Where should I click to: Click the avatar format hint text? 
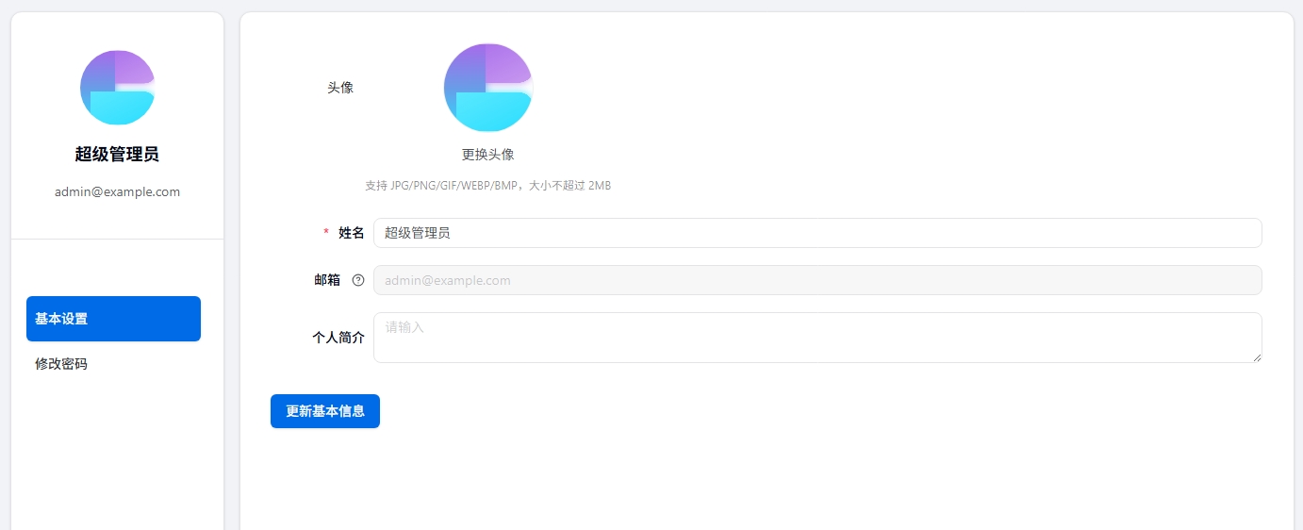pyautogui.click(x=488, y=186)
